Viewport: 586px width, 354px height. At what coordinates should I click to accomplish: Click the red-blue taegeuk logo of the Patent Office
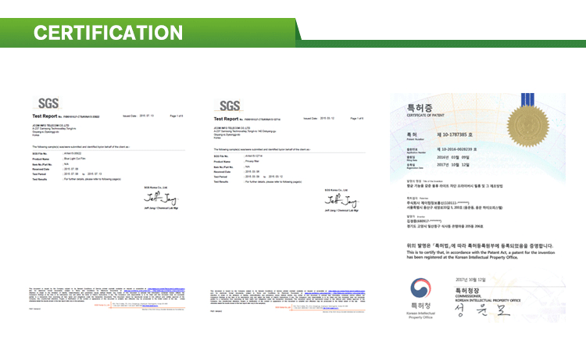[x=420, y=288]
